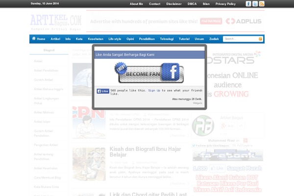Open Cara Membuat Blog sidebar link

click(x=48, y=177)
